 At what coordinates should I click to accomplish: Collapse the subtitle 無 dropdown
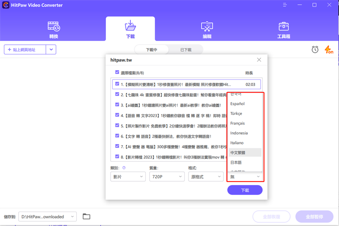click(245, 177)
